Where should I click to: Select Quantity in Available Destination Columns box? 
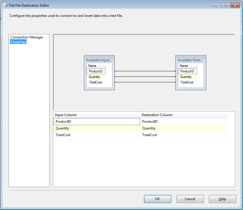[x=187, y=77]
